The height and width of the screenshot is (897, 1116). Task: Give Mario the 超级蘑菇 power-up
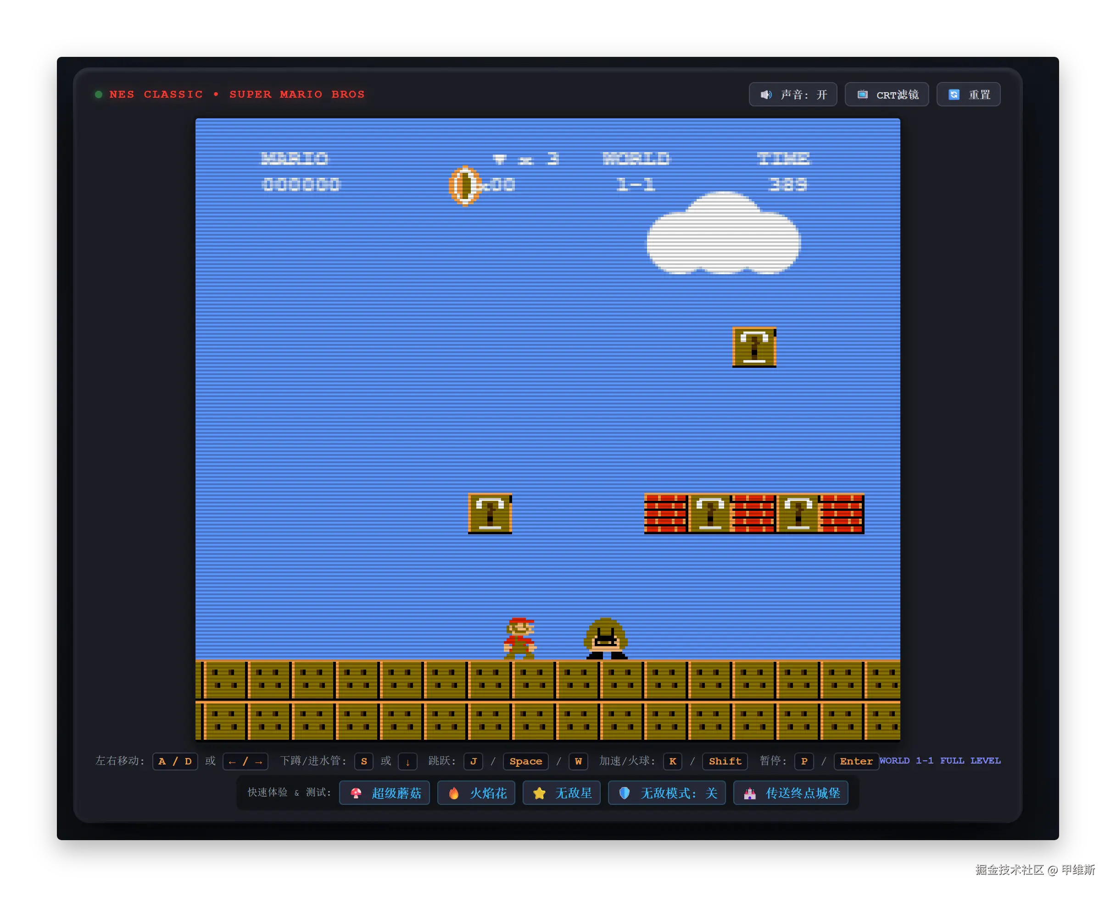[384, 792]
